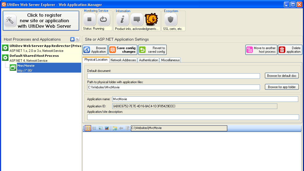Open the Miscellaneous tab
The image size is (304, 171).
click(170, 60)
